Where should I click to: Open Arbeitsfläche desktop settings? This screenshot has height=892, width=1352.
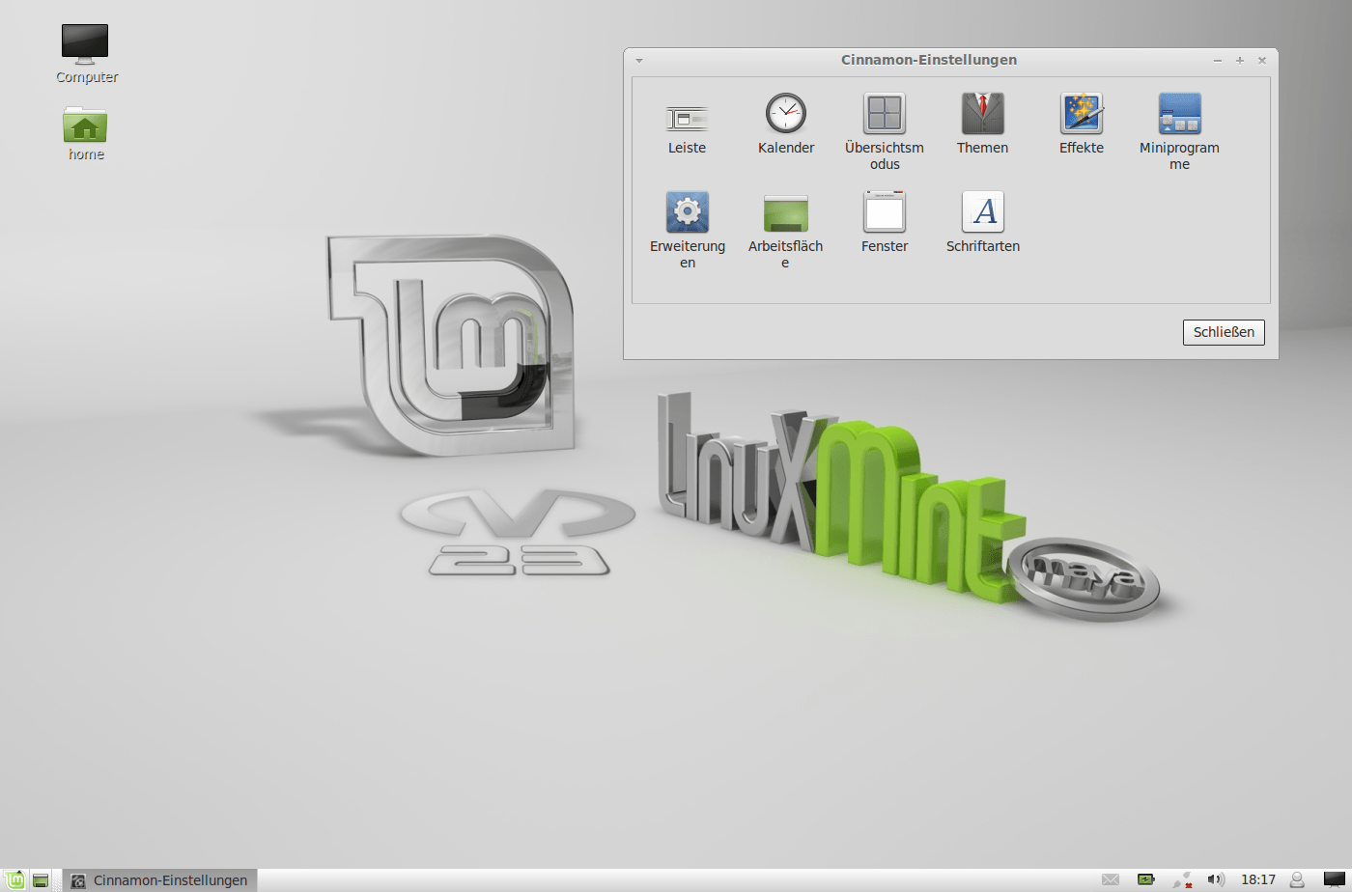[x=785, y=212]
